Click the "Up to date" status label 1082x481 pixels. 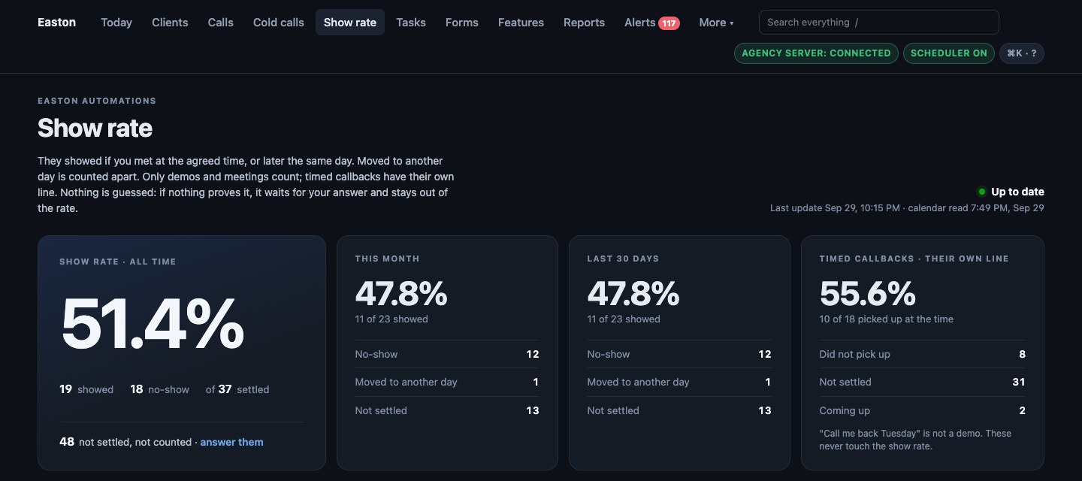click(1018, 192)
